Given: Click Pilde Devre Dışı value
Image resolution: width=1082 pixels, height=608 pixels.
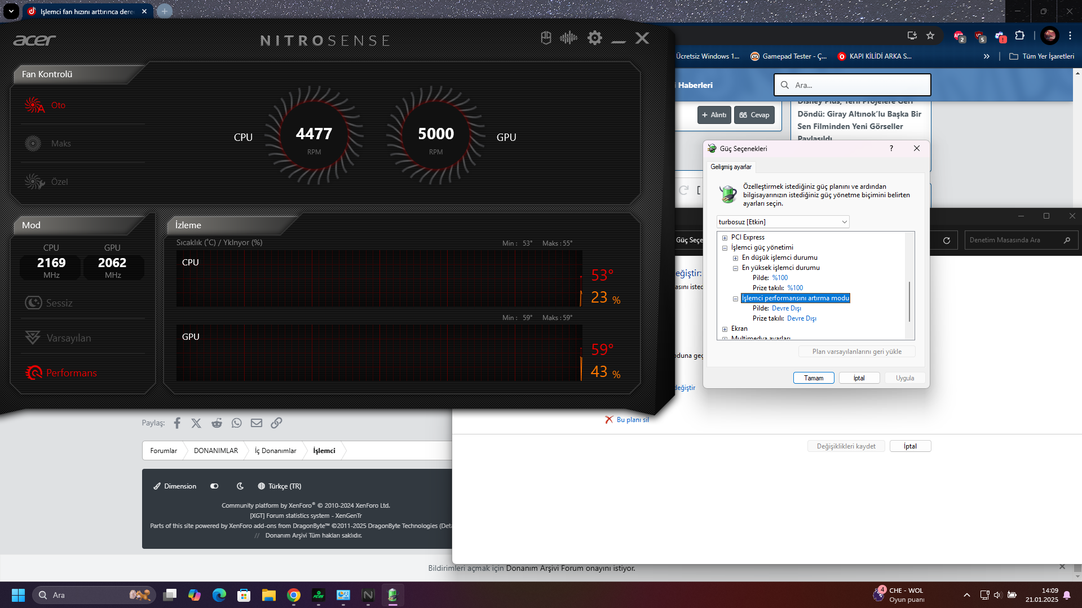Looking at the screenshot, I should [786, 308].
